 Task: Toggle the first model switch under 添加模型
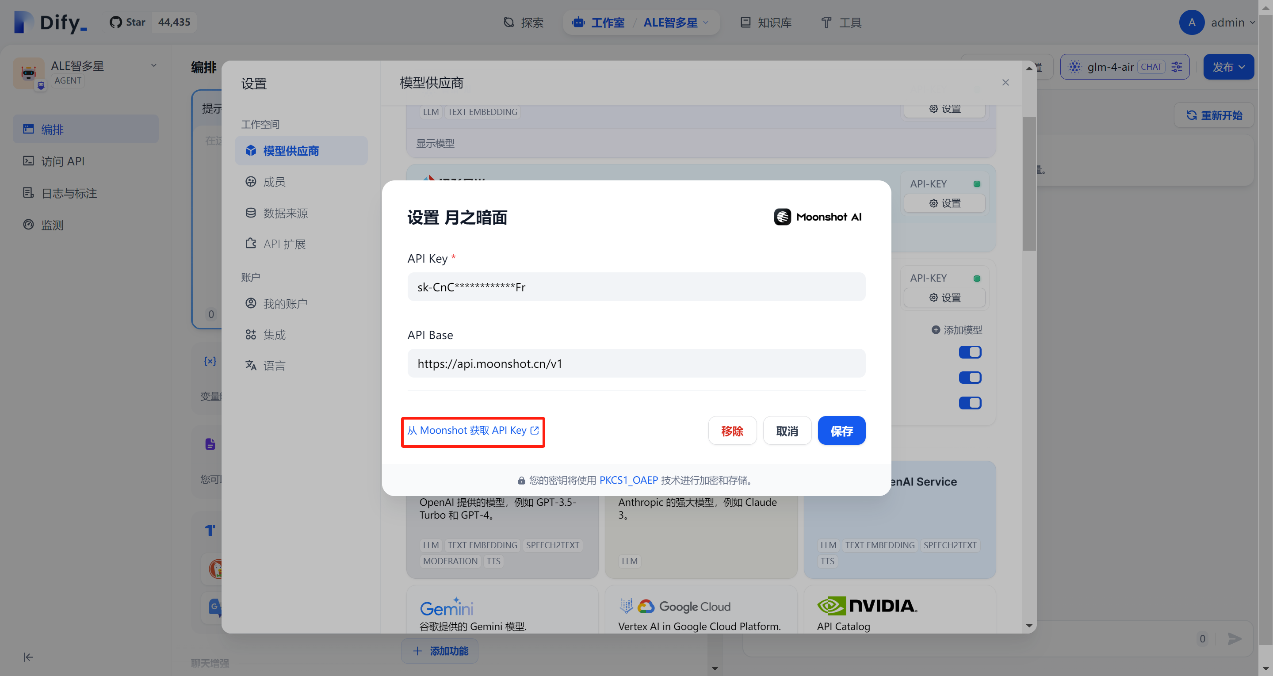coord(970,352)
